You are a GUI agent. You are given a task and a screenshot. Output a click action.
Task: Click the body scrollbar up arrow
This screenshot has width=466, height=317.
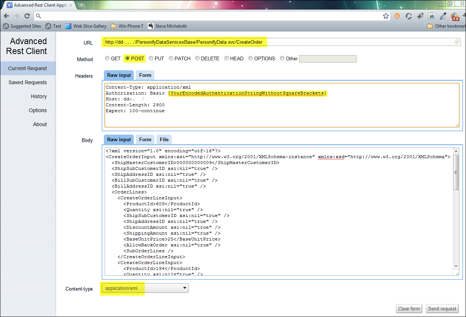pos(456,151)
